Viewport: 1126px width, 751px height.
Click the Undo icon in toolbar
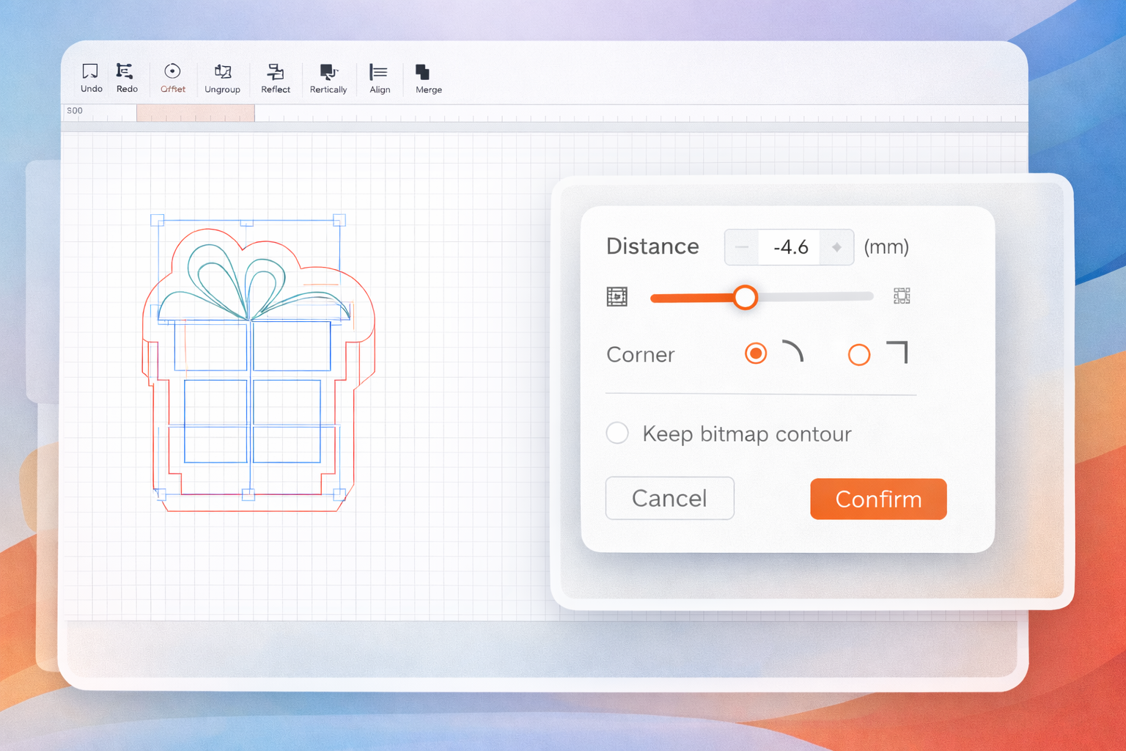pyautogui.click(x=90, y=72)
